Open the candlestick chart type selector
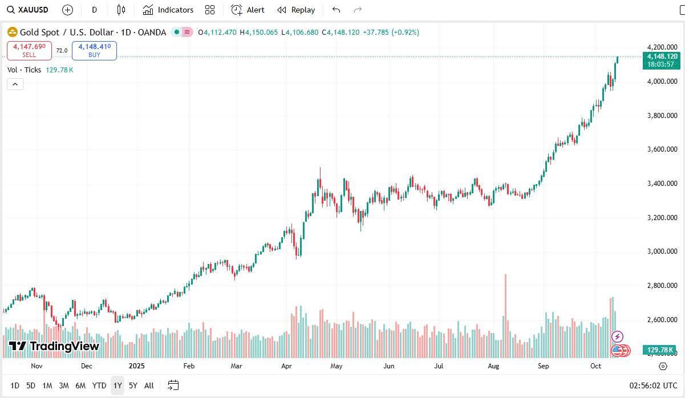Viewport: 685px width, 398px height. click(x=121, y=10)
